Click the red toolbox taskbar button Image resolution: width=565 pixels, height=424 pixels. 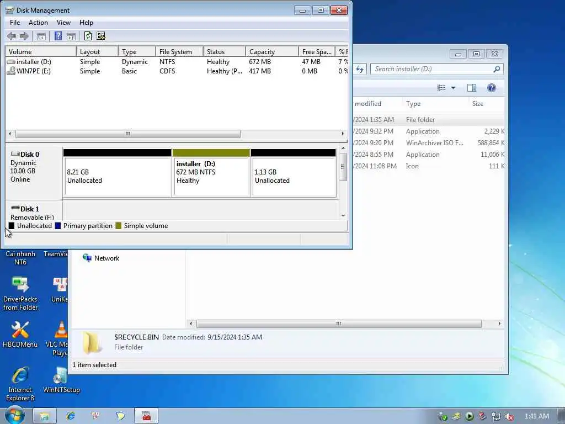click(x=146, y=416)
